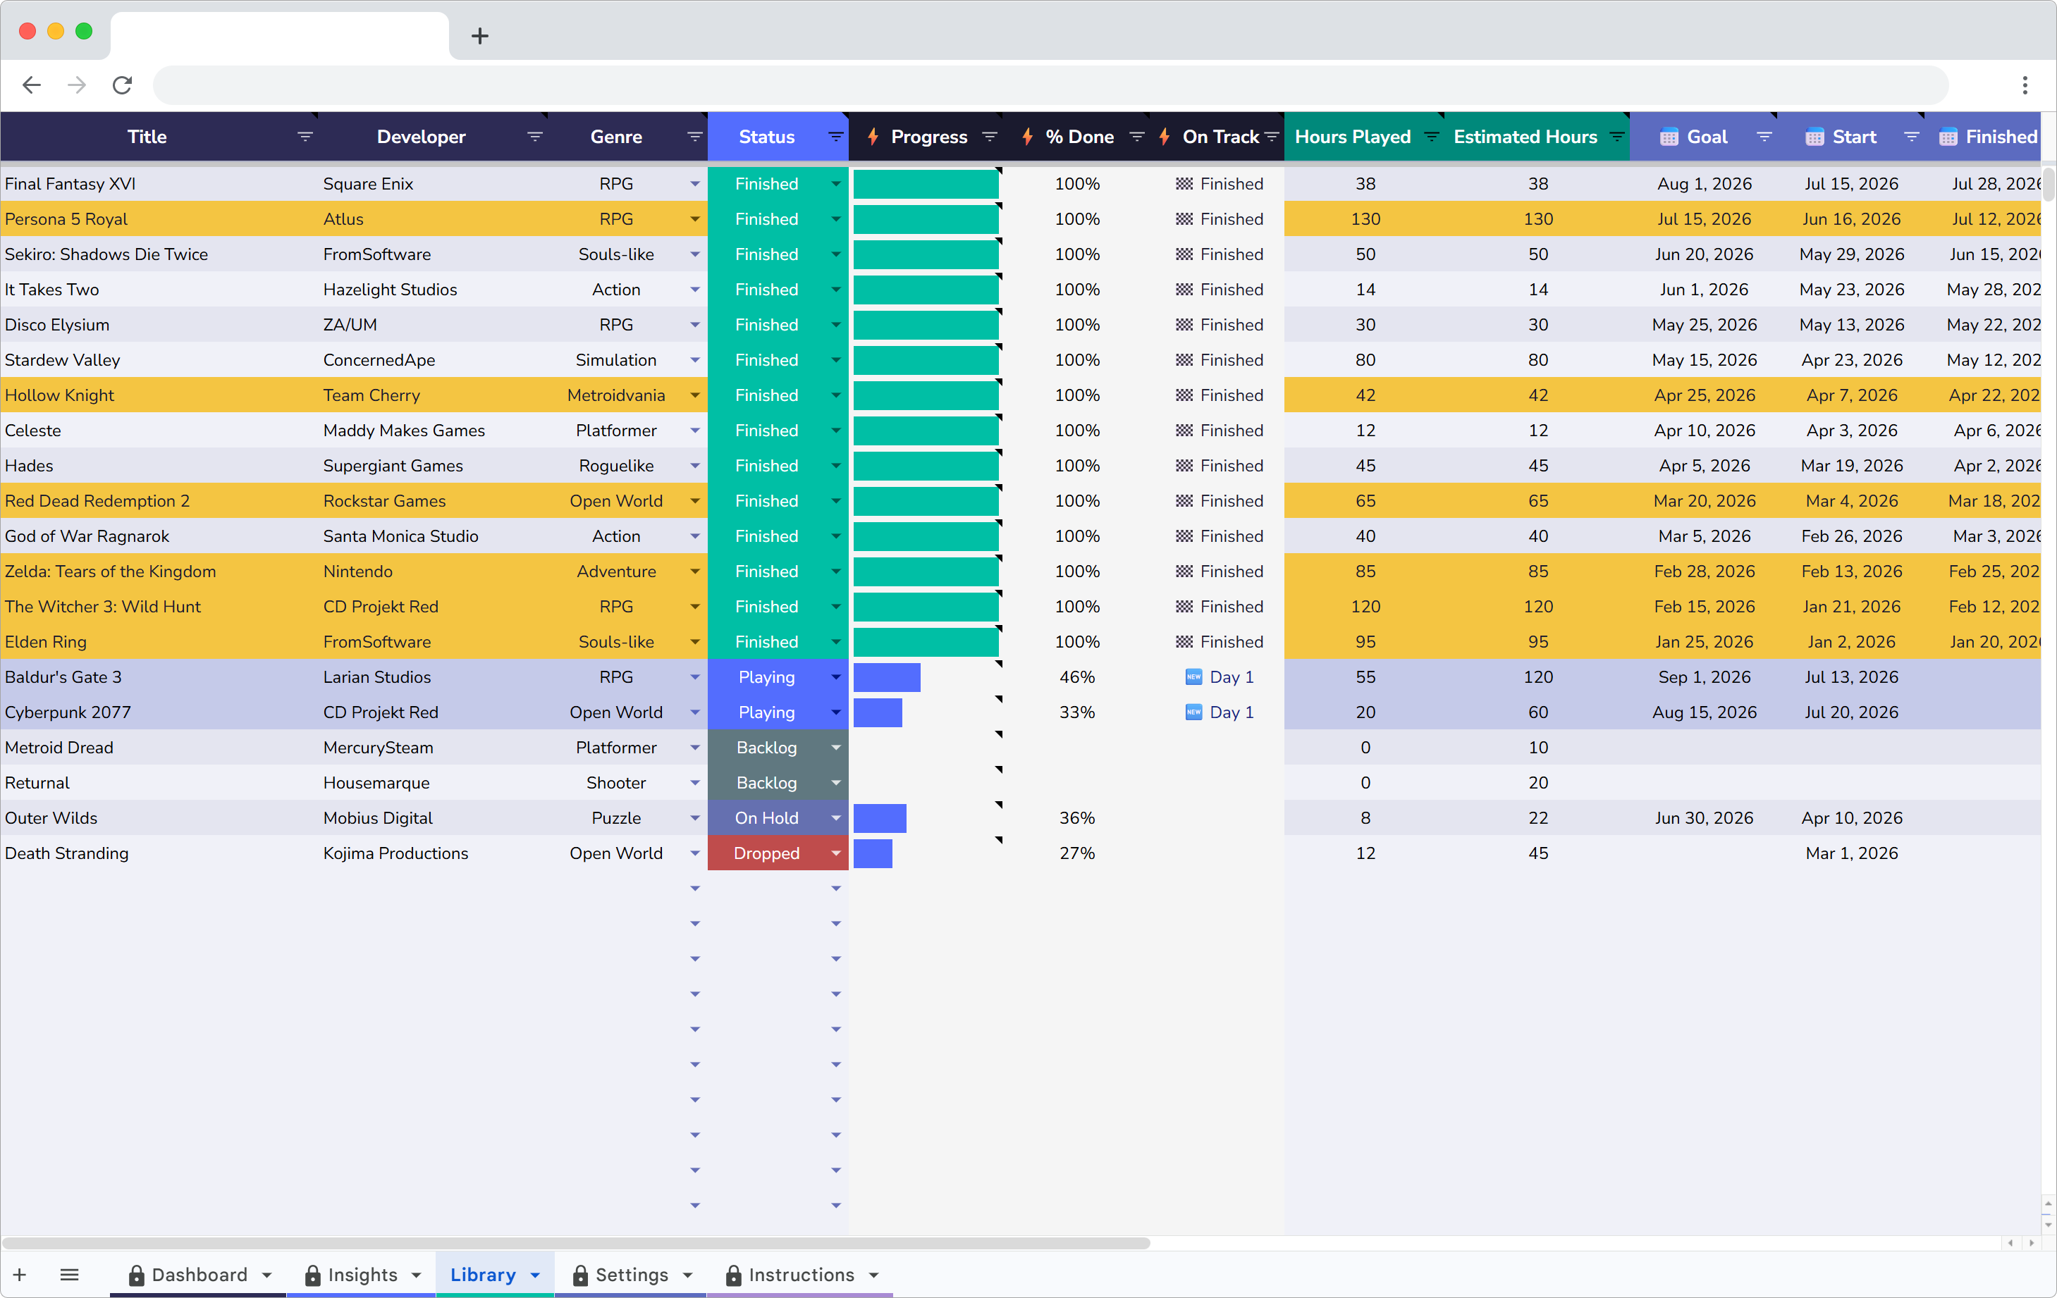Click the lock icon on the Instructions tab
Viewport: 2057px width, 1298px height.
[733, 1275]
